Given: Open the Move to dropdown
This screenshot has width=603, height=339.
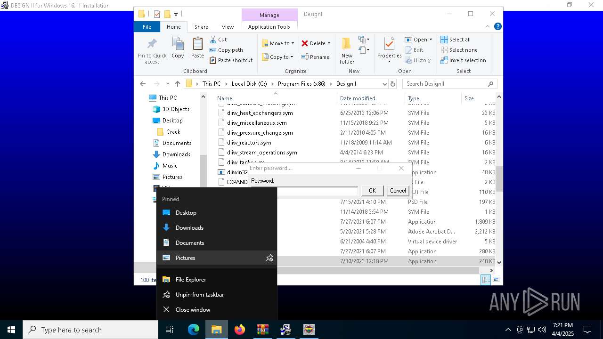Looking at the screenshot, I should pyautogui.click(x=278, y=43).
